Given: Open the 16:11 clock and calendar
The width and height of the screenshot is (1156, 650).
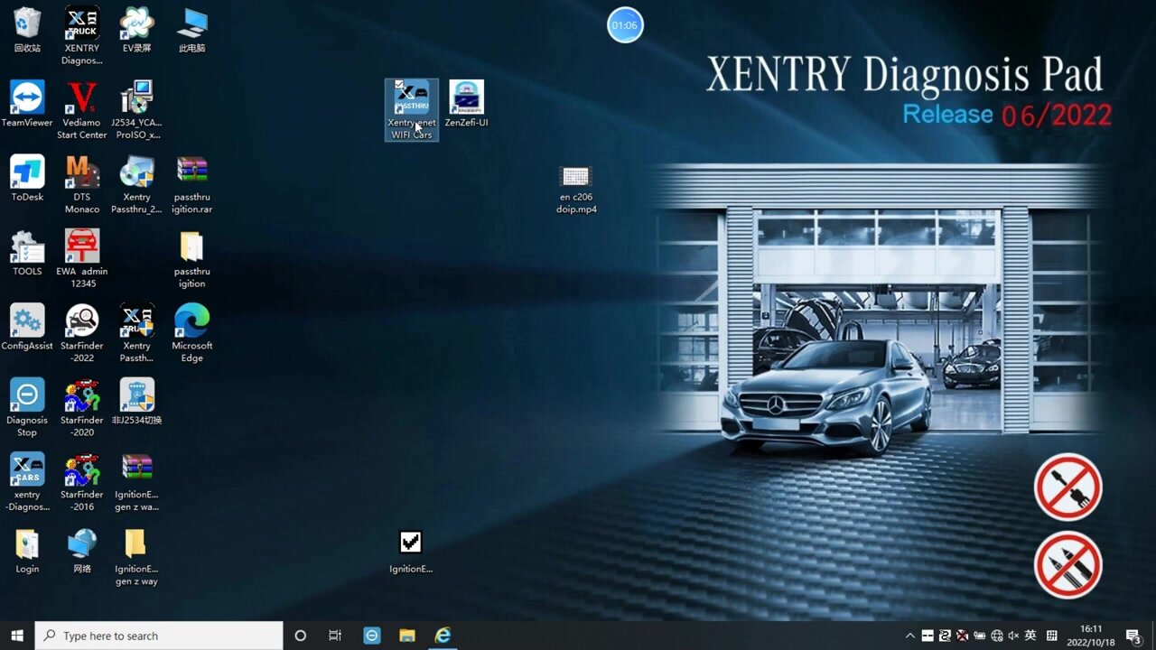Looking at the screenshot, I should pyautogui.click(x=1092, y=636).
